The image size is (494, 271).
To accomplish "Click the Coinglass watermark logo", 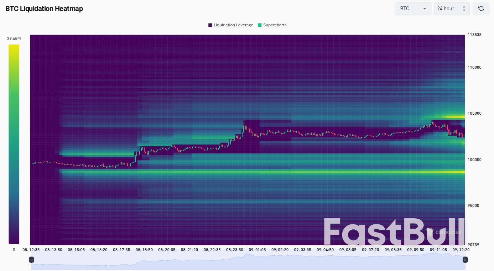I will 448,232.
